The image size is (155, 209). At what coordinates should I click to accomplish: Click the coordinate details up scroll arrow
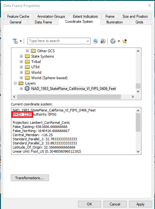[138, 111]
